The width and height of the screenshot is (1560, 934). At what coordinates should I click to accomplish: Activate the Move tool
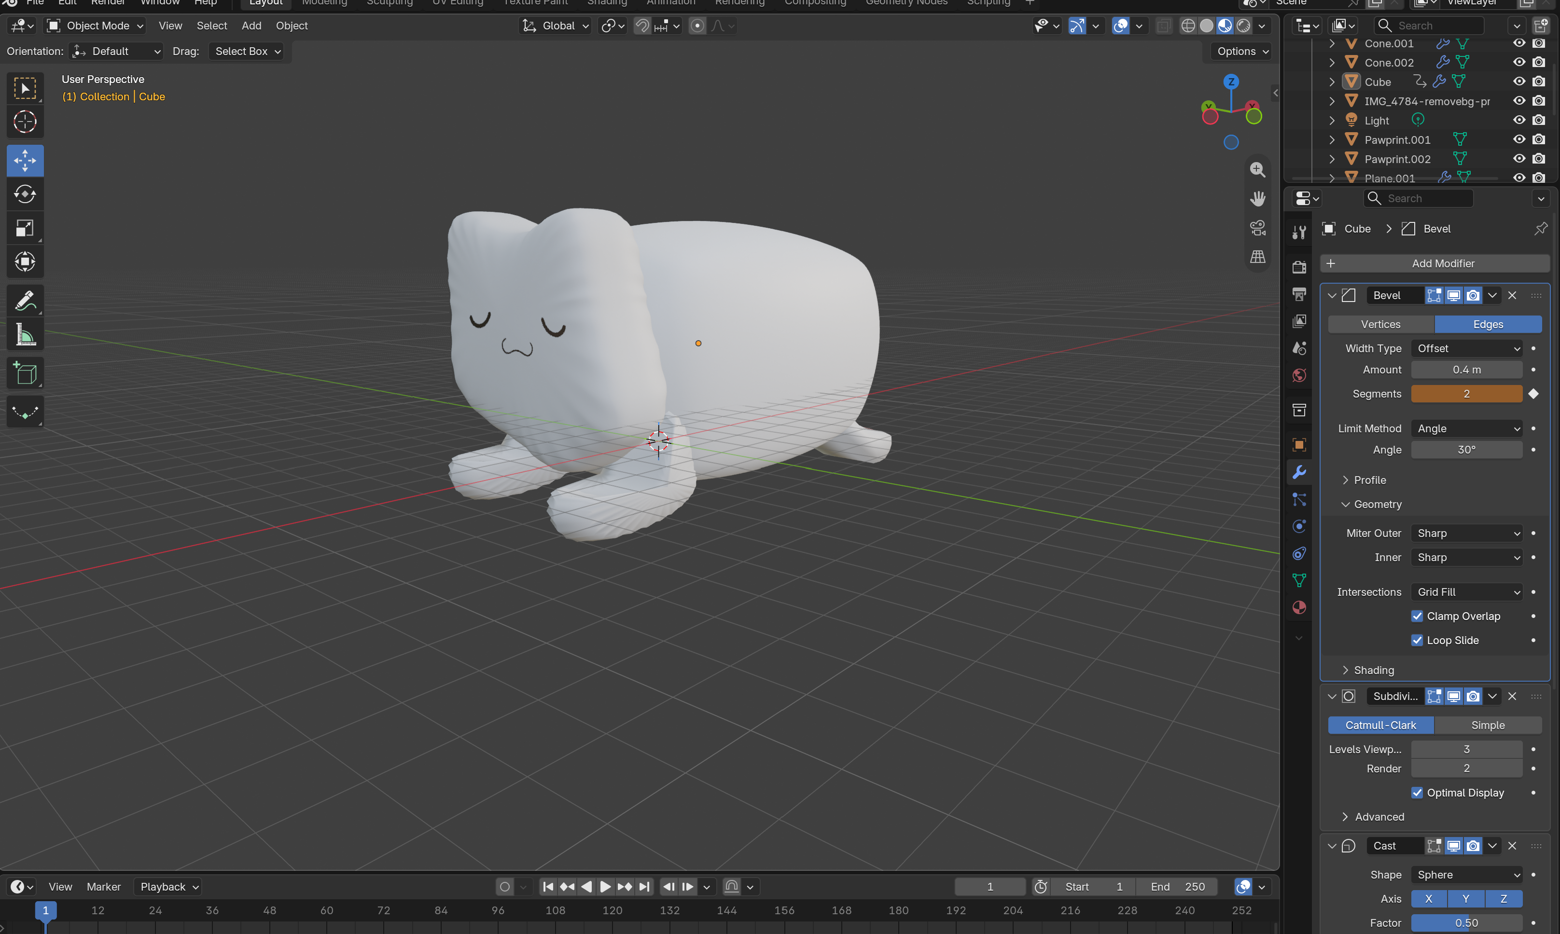(25, 161)
